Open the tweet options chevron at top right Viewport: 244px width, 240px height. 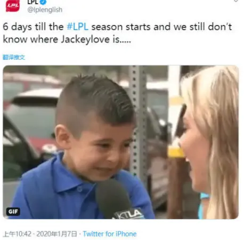tap(235, 1)
